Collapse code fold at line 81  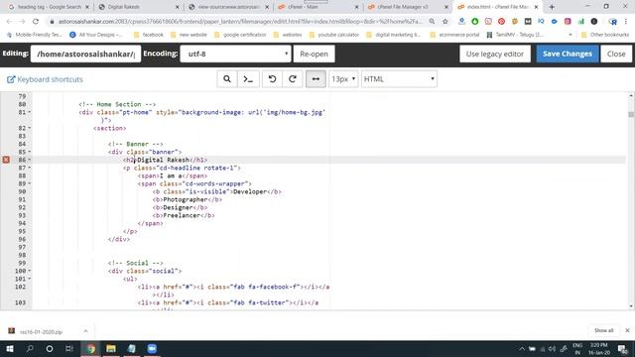click(30, 112)
